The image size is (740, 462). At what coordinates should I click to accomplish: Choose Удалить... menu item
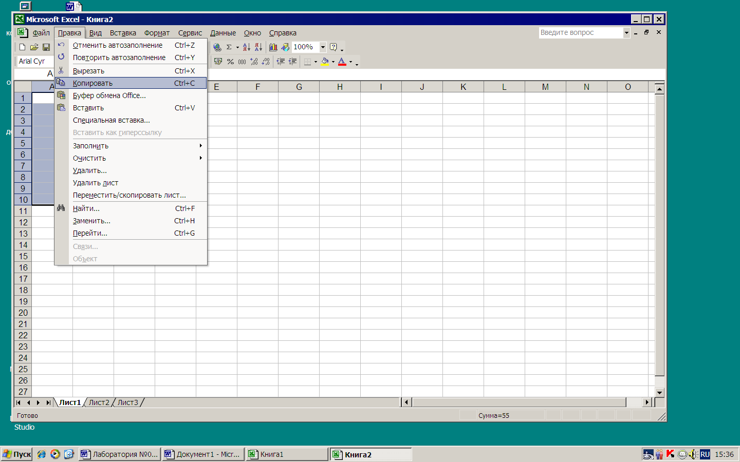(x=131, y=170)
